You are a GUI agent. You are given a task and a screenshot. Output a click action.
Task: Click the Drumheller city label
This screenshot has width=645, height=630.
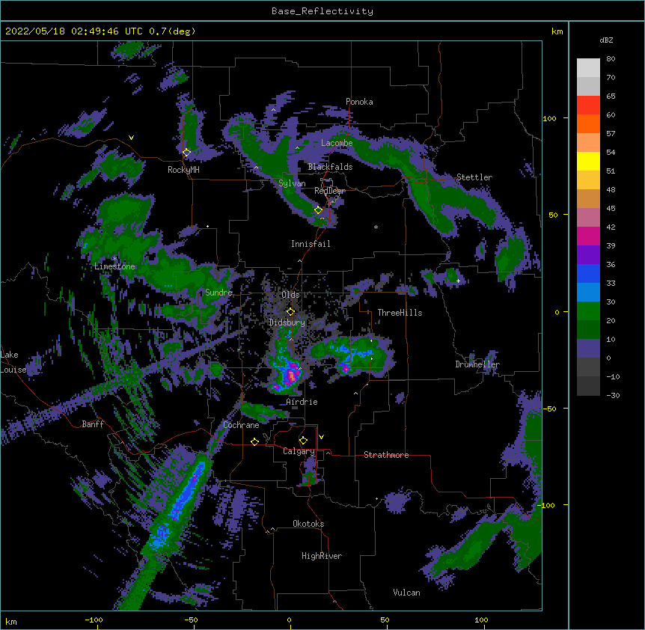(477, 364)
